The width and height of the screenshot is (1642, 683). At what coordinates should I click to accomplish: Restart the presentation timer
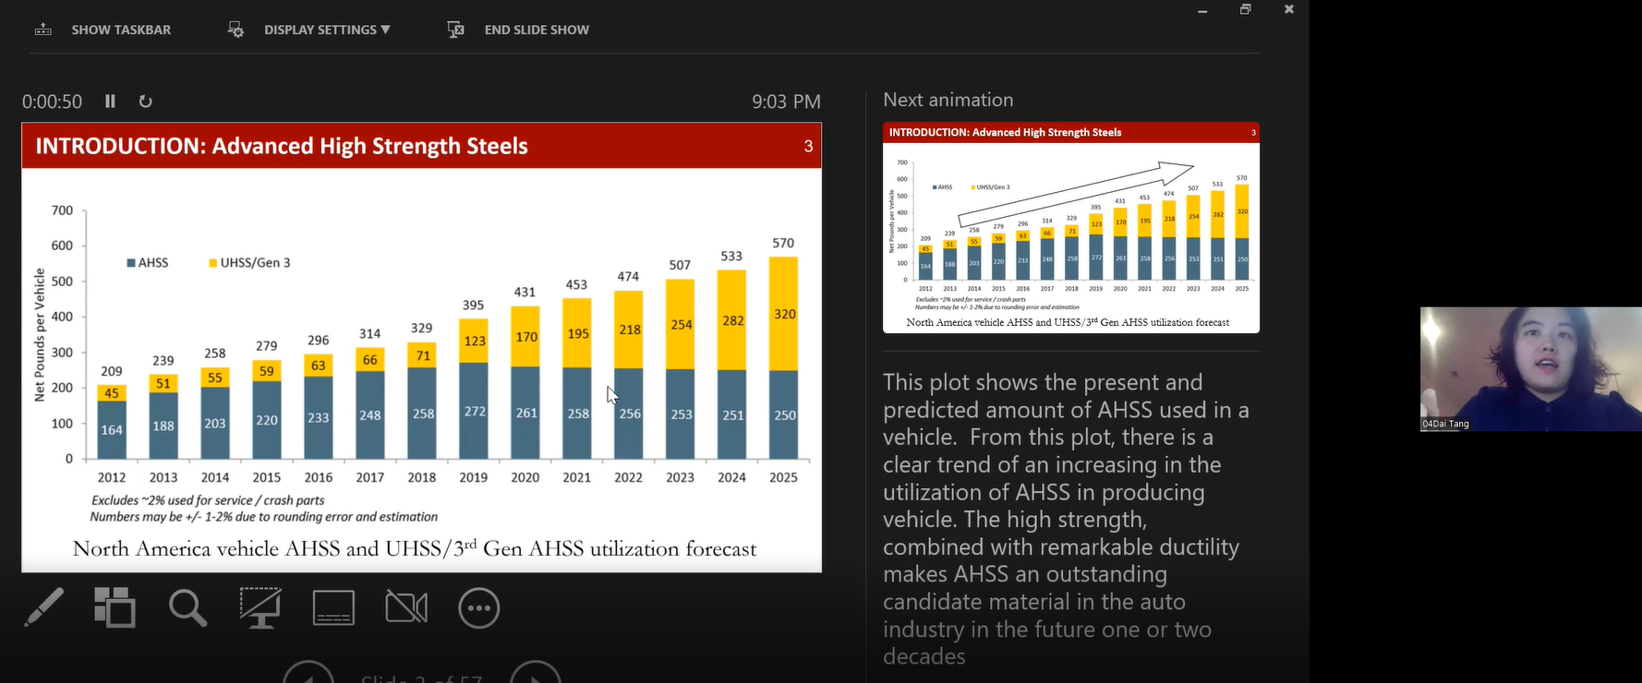pyautogui.click(x=145, y=102)
